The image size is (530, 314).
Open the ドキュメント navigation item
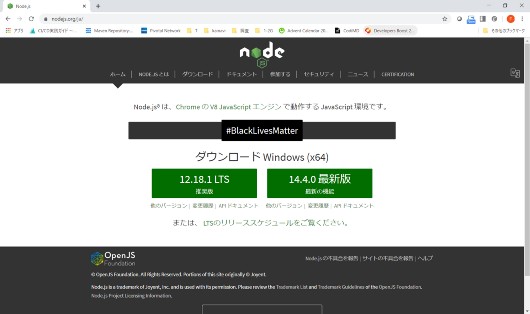(242, 74)
